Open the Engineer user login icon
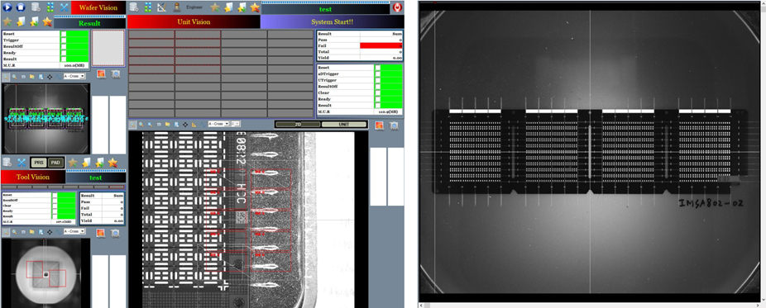Screen dimensions: 766x308 tap(177, 7)
